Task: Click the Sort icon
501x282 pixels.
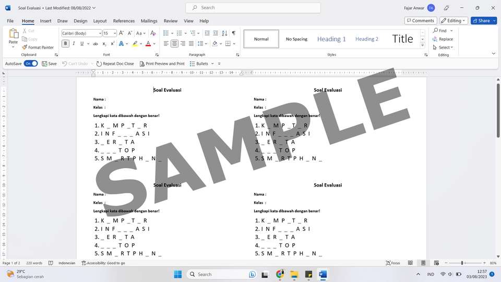Action: (x=224, y=33)
